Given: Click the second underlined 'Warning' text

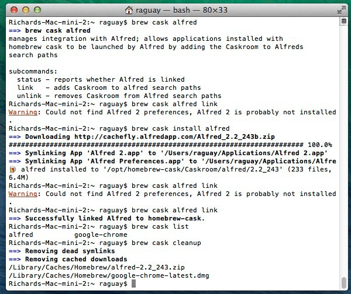Looking at the screenshot, I should [23, 194].
